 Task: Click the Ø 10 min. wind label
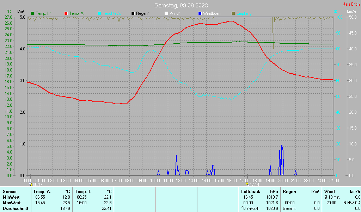333,197
